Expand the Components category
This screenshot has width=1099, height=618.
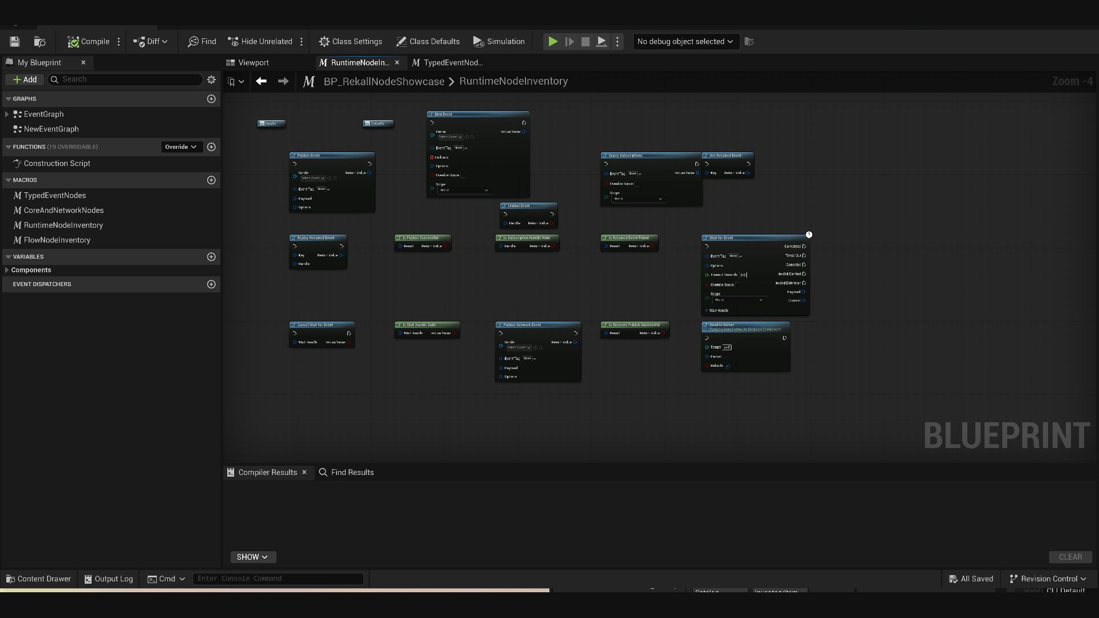(x=7, y=270)
